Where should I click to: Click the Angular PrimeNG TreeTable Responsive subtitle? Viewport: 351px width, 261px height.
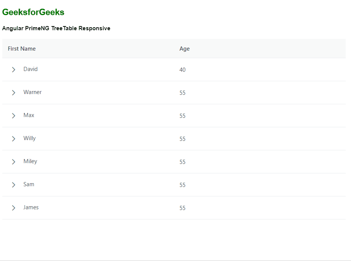[x=56, y=28]
